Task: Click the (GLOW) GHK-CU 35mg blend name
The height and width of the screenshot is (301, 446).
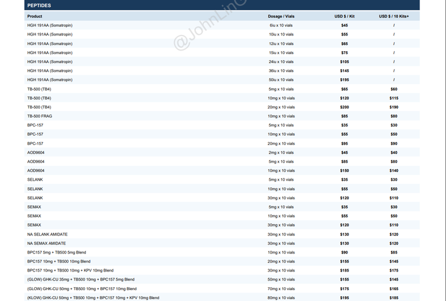Action: tap(81, 280)
